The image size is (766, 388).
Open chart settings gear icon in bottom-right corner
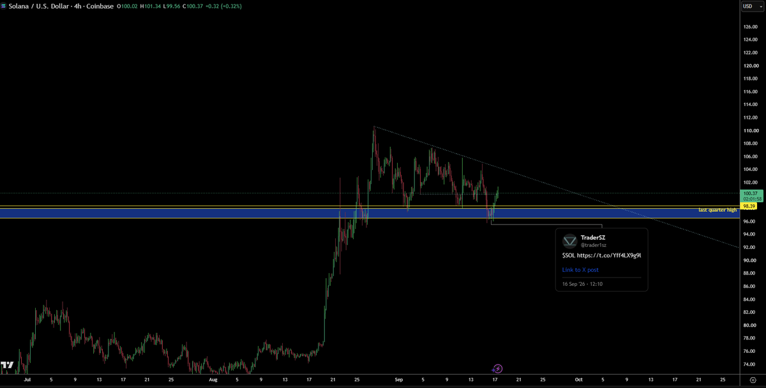coord(753,380)
